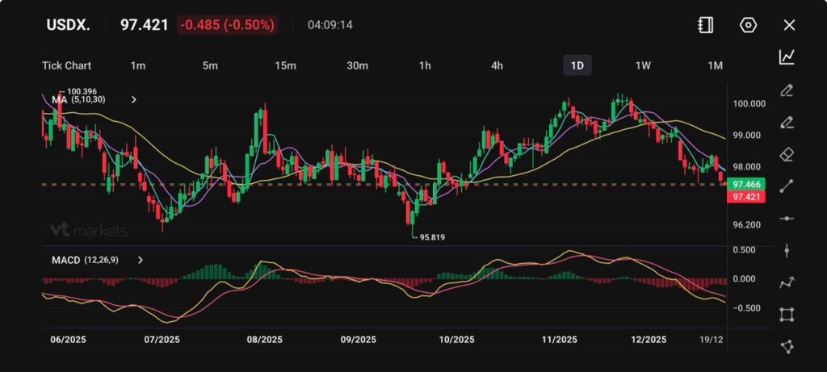The image size is (827, 372).
Task: Select the polygon shape drawing tool
Action: pos(786,346)
